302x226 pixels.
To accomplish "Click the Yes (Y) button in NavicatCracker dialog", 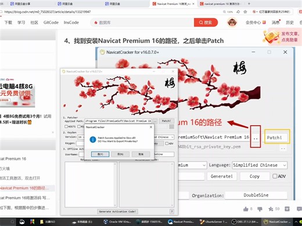I will pyautogui.click(x=100, y=154).
